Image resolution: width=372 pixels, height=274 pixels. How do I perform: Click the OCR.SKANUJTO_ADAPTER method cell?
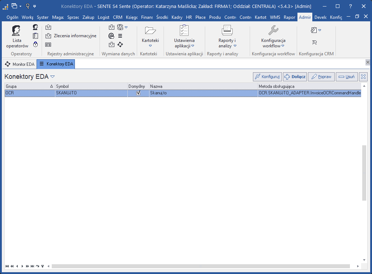[310, 93]
